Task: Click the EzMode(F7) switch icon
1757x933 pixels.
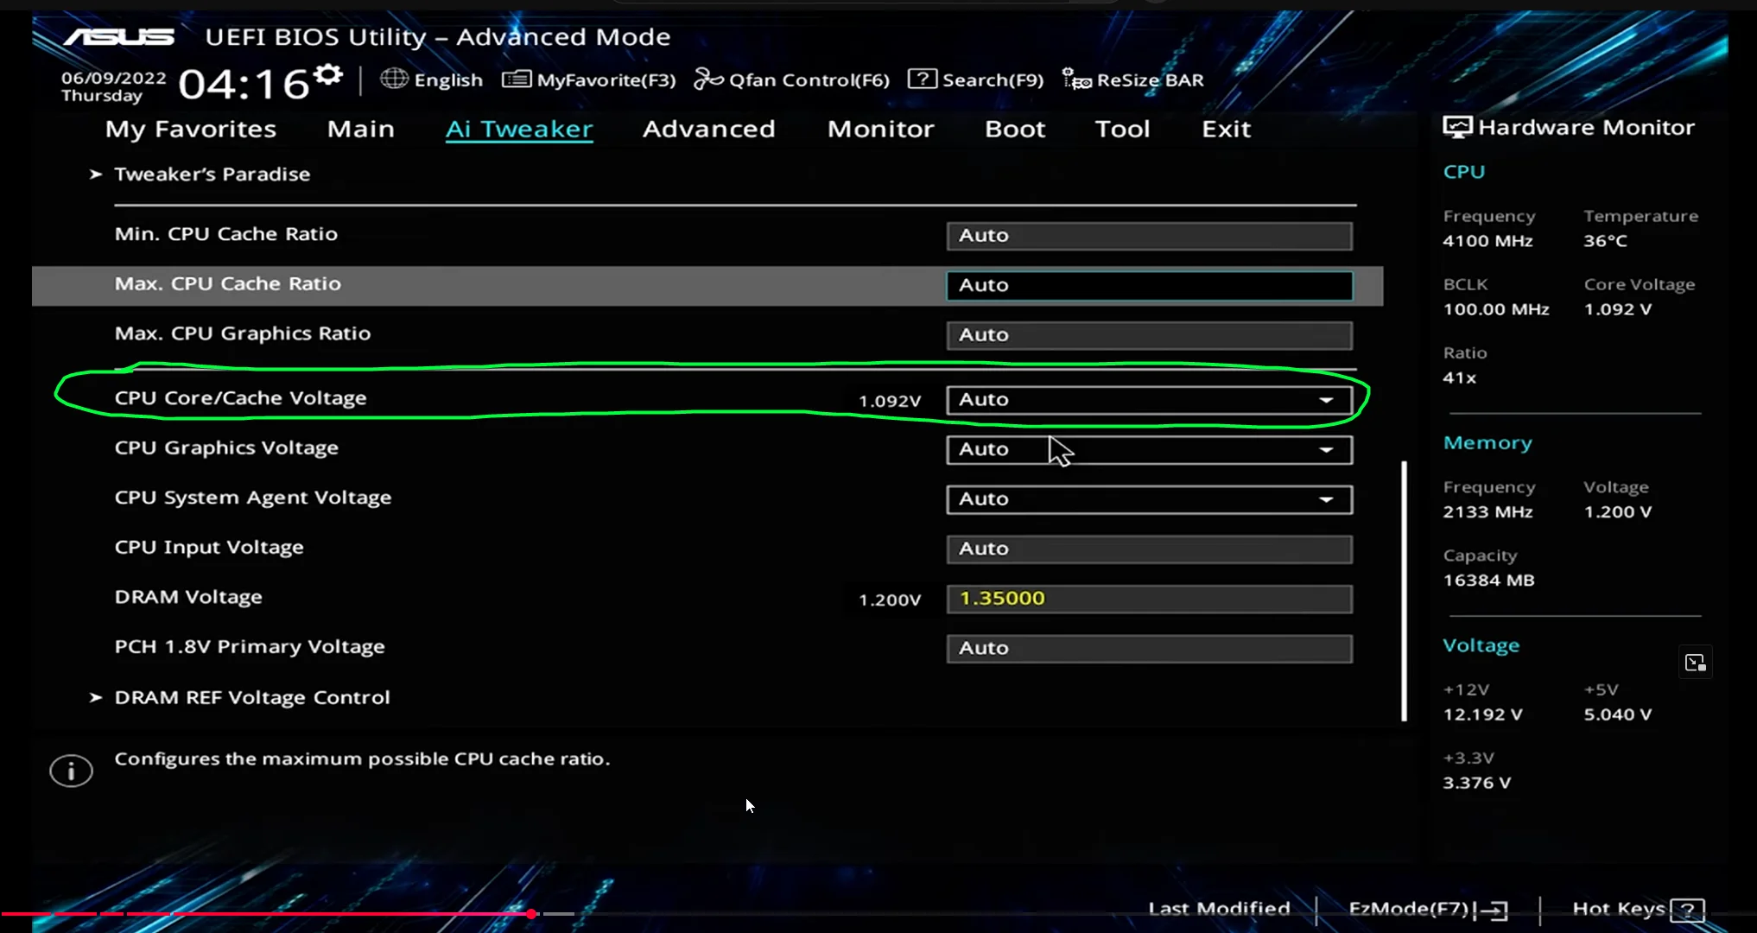Action: pos(1495,910)
